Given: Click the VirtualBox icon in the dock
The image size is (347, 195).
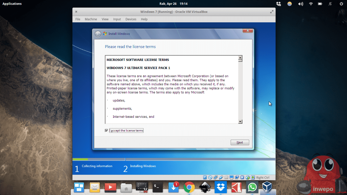Looking at the screenshot, I should point(267,187).
